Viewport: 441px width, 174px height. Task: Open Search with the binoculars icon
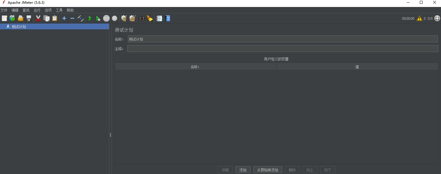click(x=142, y=18)
